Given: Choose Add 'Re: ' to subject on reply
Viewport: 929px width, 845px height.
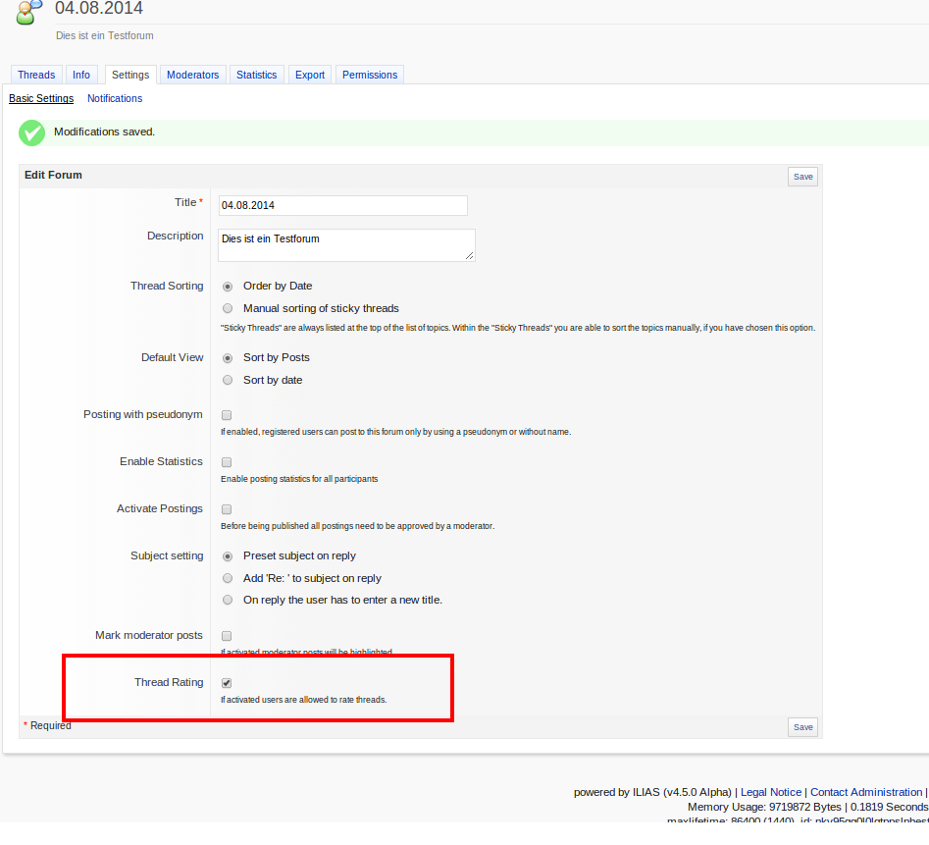Looking at the screenshot, I should point(228,578).
